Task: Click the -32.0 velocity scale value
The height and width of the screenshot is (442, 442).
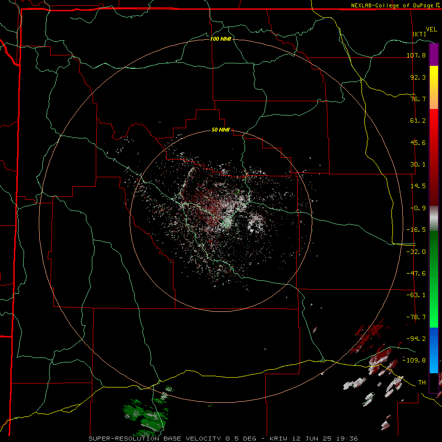Action: [416, 252]
